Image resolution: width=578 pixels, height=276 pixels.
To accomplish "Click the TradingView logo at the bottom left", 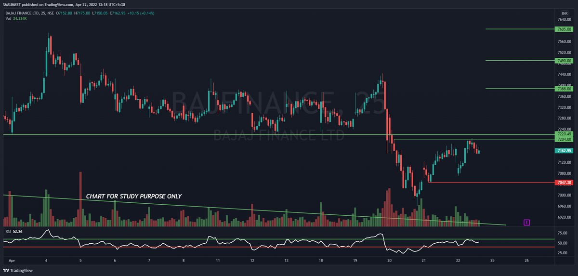I will [x=18, y=270].
